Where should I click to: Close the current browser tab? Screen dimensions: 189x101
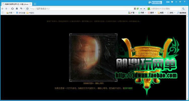click(30, 4)
